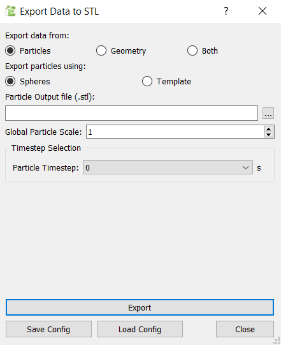The width and height of the screenshot is (281, 345).
Task: Switch particle export to Template
Action: tap(147, 81)
